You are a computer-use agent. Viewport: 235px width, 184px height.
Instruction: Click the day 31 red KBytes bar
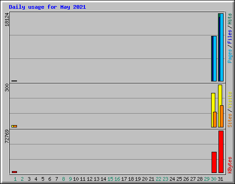221,152
